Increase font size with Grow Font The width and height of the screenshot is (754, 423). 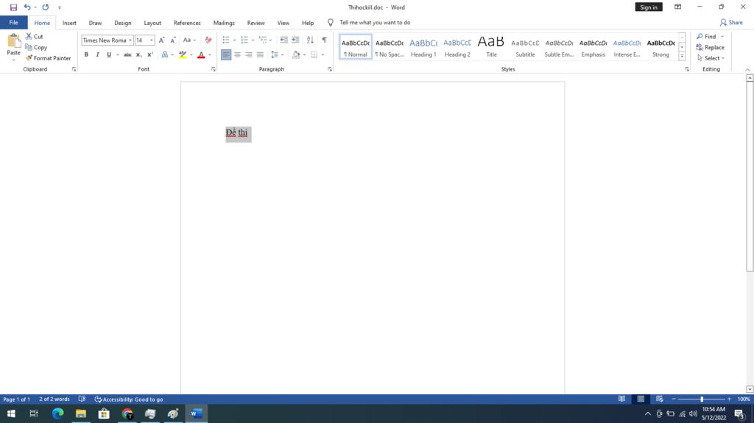161,40
